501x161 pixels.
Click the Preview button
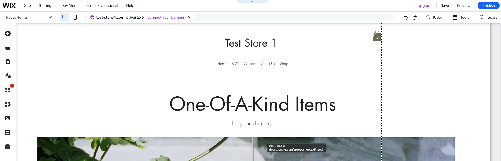click(464, 5)
